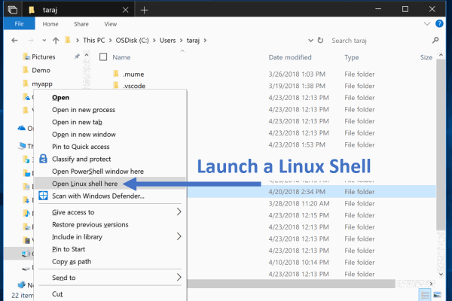Sort by Date modified column header
452x301 pixels.
[x=290, y=57]
